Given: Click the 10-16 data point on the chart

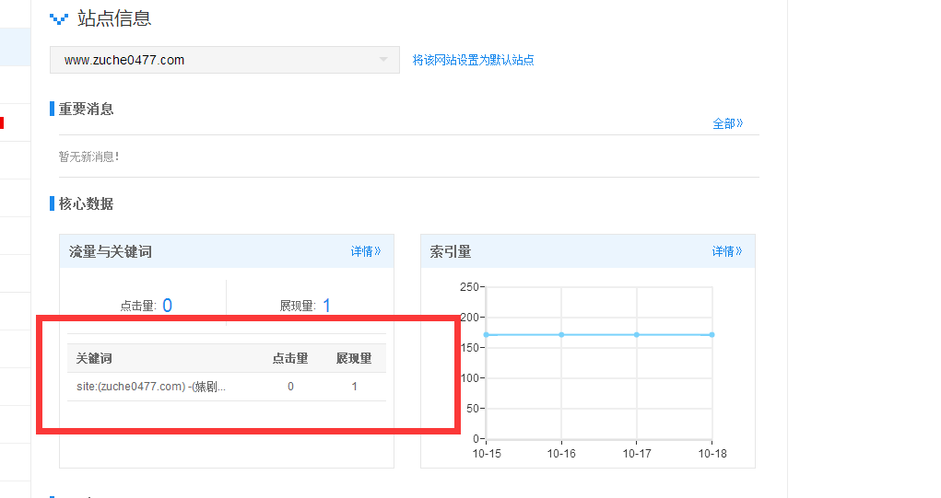Looking at the screenshot, I should click(561, 334).
